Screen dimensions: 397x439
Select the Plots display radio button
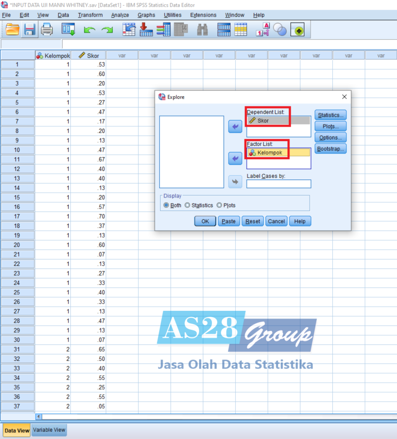(219, 205)
